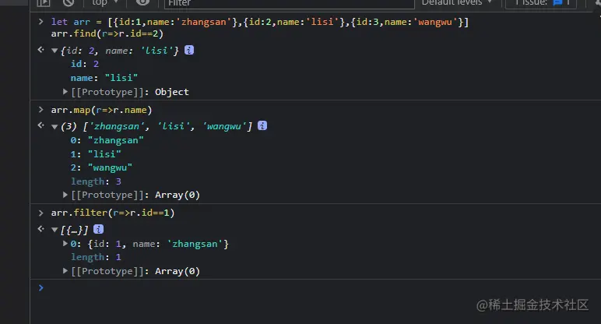The width and height of the screenshot is (601, 324).
Task: Open the Default levels dropdown
Action: click(x=456, y=2)
